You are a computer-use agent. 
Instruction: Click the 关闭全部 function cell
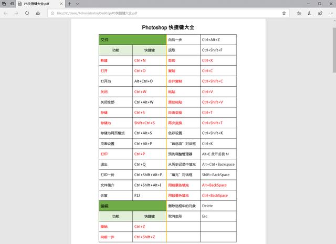pyautogui.click(x=115, y=102)
